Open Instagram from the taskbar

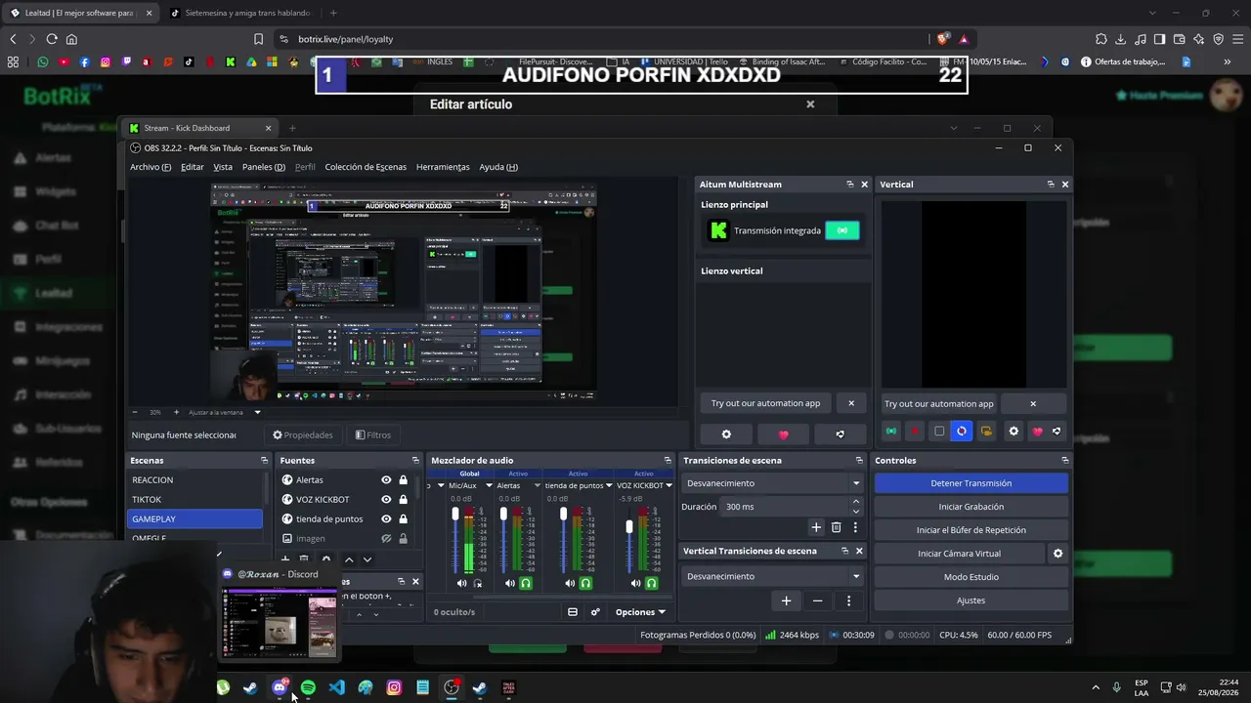(x=394, y=687)
